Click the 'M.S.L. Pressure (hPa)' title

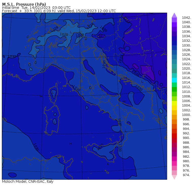(x=24, y=4)
